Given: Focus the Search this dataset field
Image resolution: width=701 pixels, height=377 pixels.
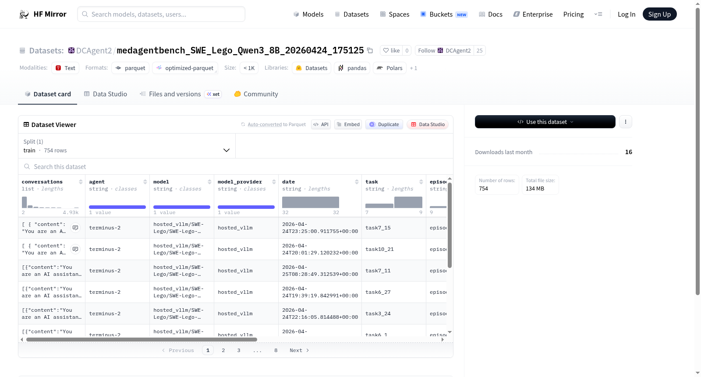Looking at the screenshot, I should (236, 166).
